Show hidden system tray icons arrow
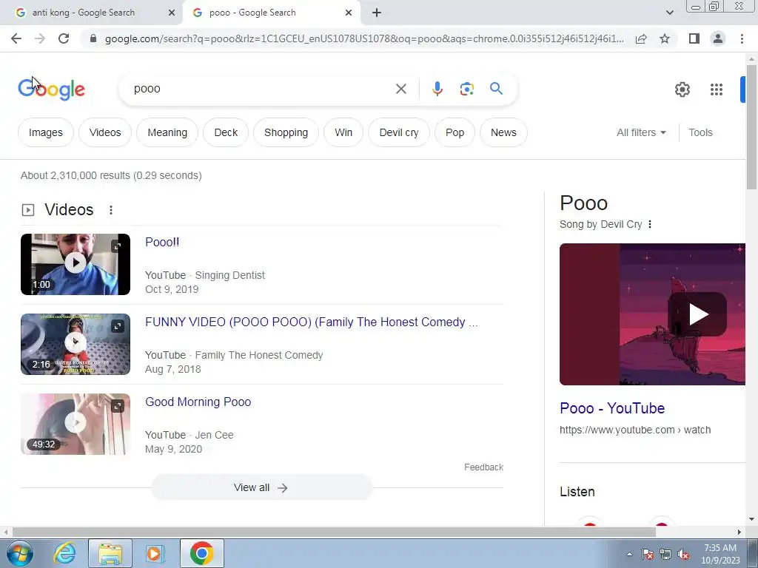The image size is (758, 568). [629, 554]
